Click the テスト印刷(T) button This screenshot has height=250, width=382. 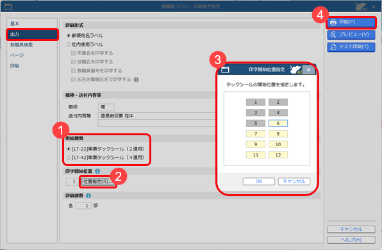point(351,47)
